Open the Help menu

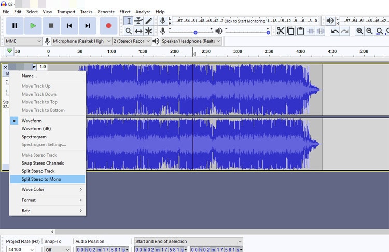point(160,12)
